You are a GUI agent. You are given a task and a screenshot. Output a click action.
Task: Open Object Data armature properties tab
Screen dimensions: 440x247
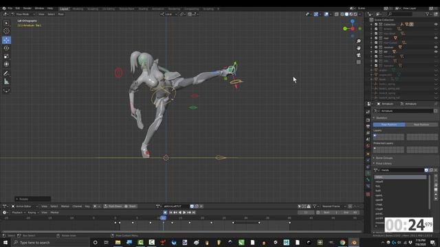[368, 174]
